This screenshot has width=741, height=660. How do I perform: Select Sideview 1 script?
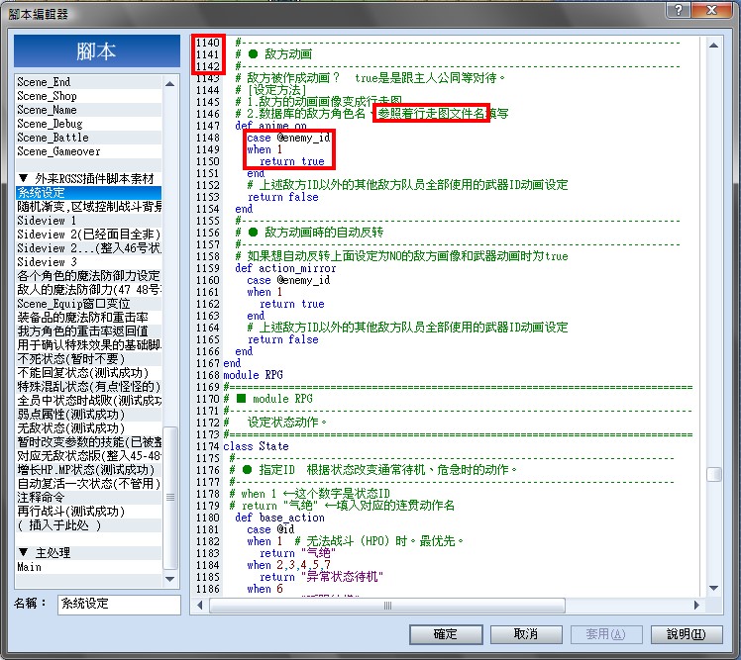tap(88, 221)
